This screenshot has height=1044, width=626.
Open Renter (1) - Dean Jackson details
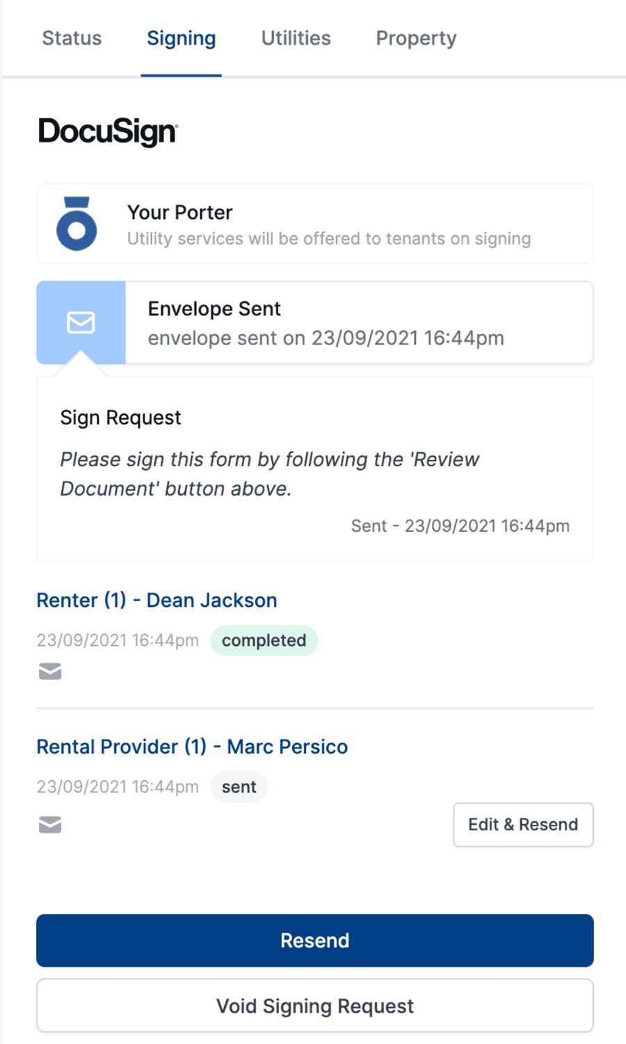[156, 600]
